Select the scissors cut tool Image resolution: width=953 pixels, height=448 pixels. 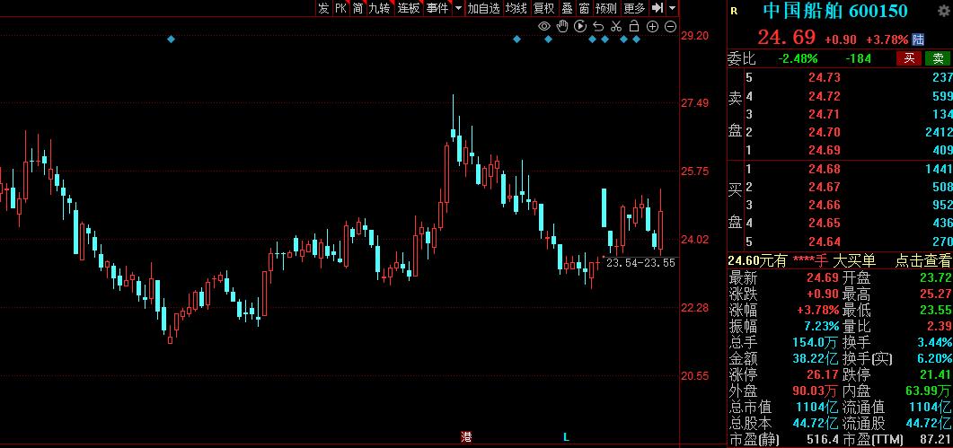click(617, 27)
